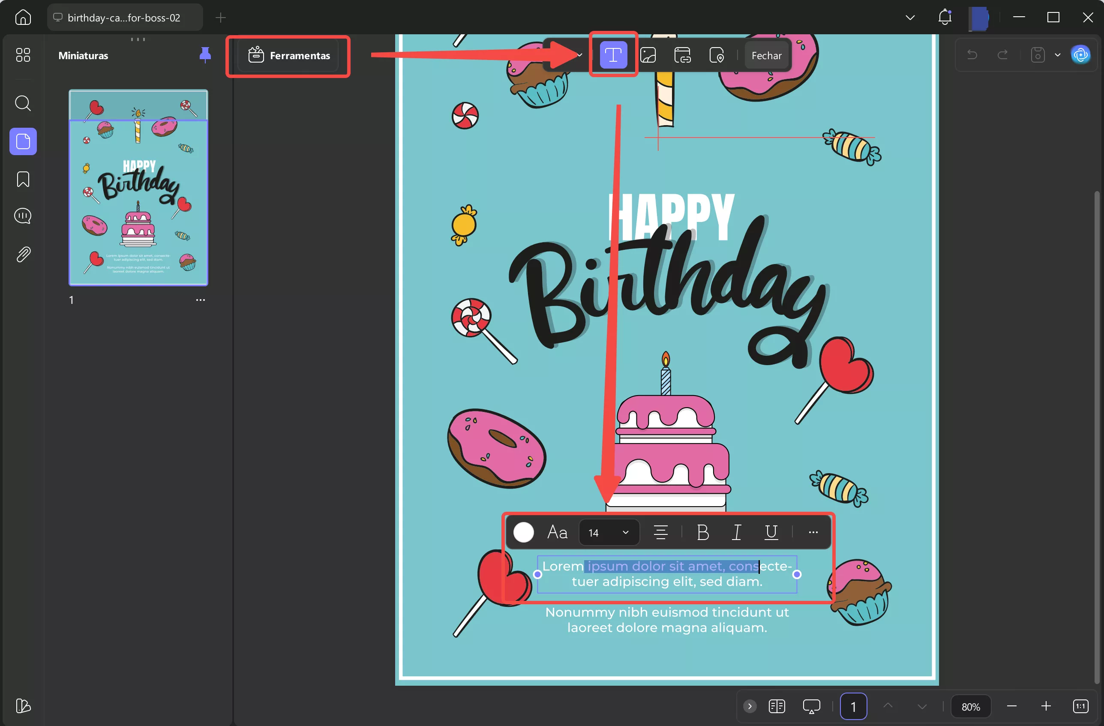Click the image insert tool icon
The height and width of the screenshot is (726, 1104).
648,55
